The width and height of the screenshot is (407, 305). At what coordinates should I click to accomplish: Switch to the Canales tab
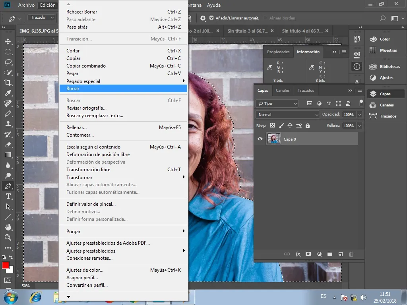(x=283, y=91)
